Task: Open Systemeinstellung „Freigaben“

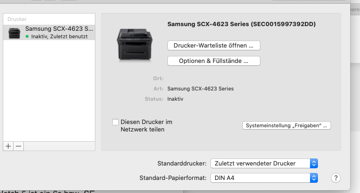Action: pyautogui.click(x=286, y=125)
